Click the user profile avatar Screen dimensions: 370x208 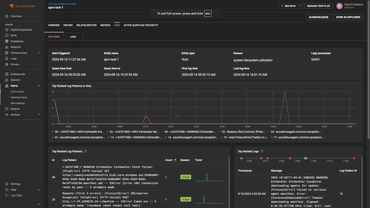click(x=339, y=6)
